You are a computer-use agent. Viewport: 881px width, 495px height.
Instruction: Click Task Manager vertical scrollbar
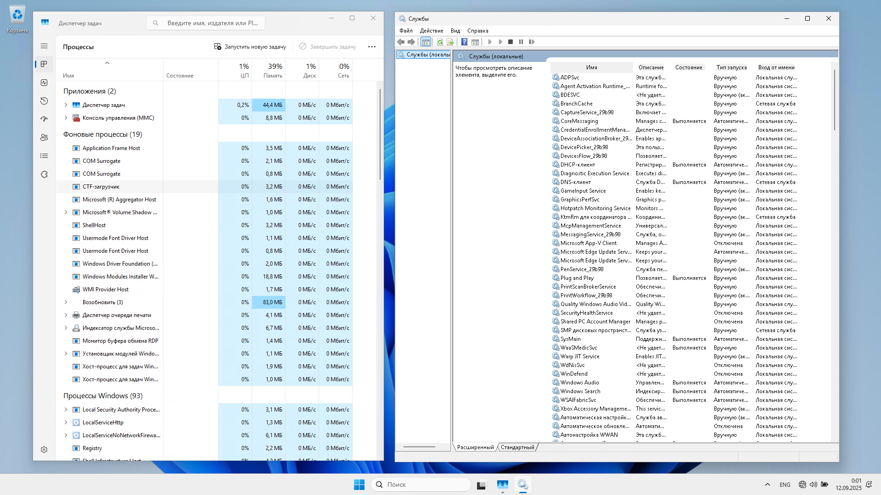(x=380, y=134)
